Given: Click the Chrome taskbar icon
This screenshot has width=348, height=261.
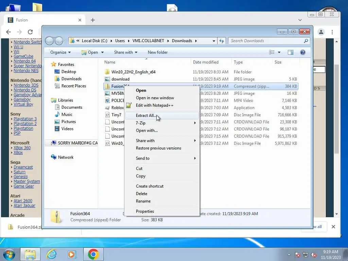Looking at the screenshot, I should click(x=93, y=254).
